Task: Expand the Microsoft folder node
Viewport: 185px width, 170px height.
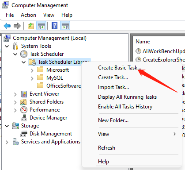Action: coord(32,70)
